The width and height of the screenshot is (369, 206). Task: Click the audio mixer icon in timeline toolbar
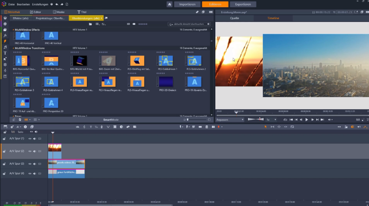point(77,127)
